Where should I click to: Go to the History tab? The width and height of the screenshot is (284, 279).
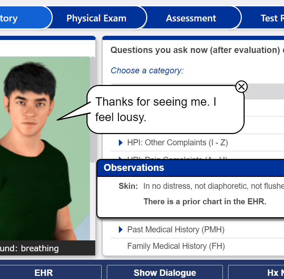[x=14, y=18]
